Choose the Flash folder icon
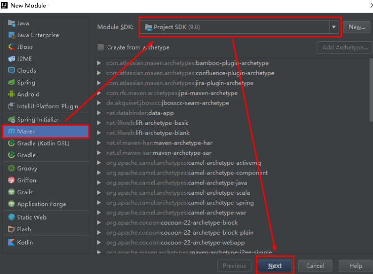 11,229
